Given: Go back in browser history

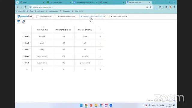Looking at the screenshot, I should [x=17, y=7].
